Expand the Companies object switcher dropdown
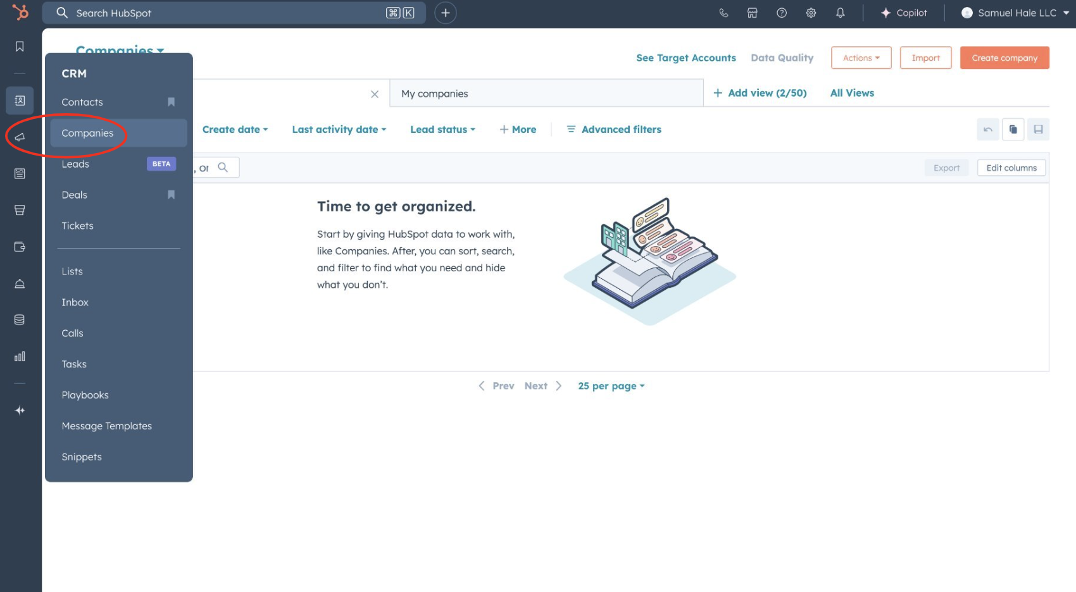This screenshot has height=592, width=1076. [120, 50]
